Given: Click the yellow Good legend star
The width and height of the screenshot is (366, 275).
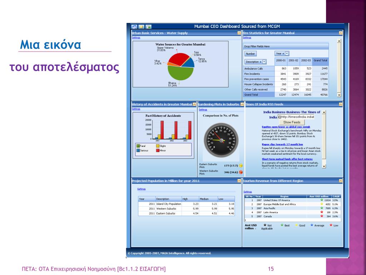Looking at the screenshot, I should coord(296,225).
